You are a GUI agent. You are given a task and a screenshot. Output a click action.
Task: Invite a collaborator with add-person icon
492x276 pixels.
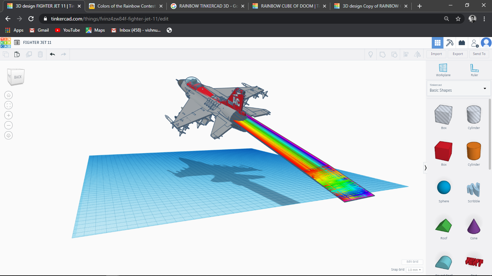point(475,43)
